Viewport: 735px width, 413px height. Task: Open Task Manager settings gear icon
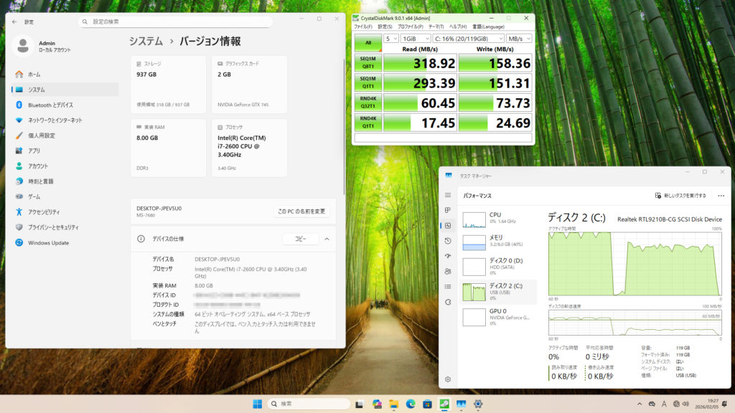click(x=448, y=379)
